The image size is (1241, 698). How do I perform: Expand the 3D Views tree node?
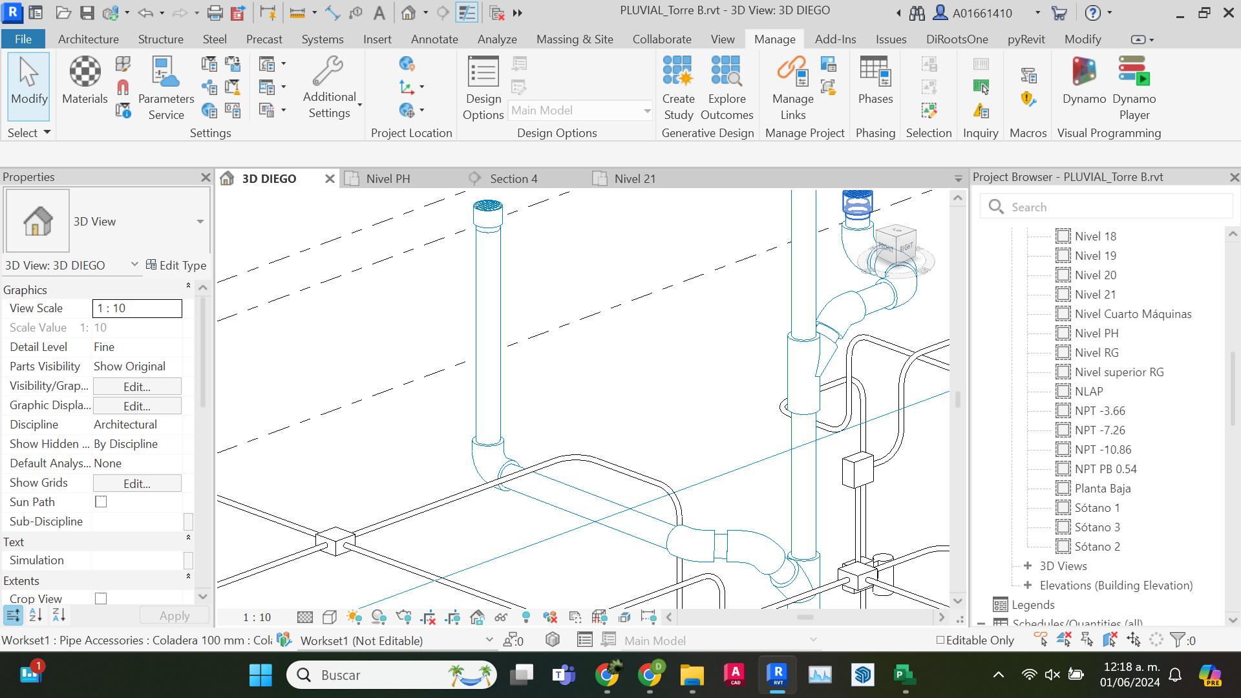pyautogui.click(x=1028, y=566)
